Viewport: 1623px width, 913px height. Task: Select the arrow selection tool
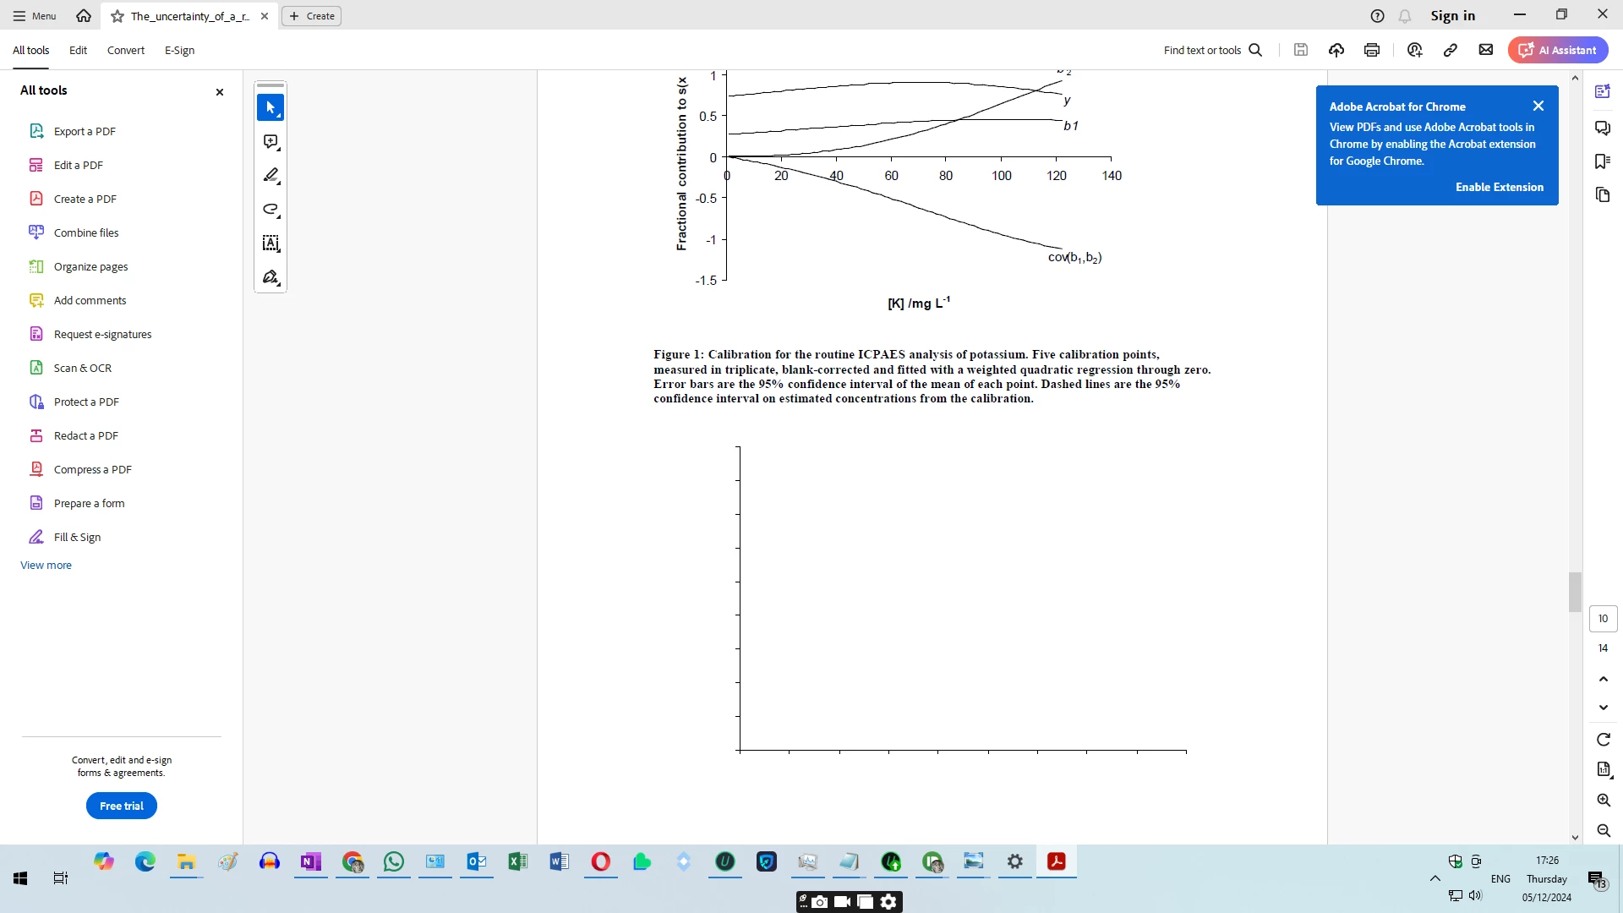[270, 107]
